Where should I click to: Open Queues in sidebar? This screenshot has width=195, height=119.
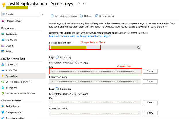click(x=10, y=46)
